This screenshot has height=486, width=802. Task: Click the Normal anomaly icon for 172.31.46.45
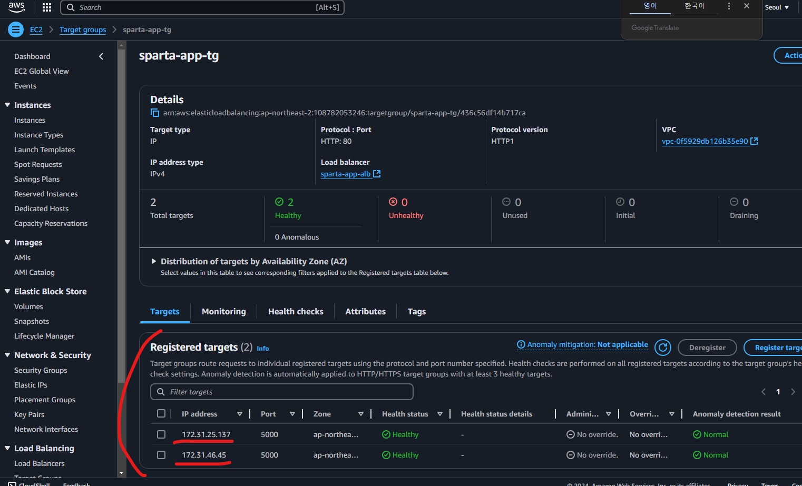[x=697, y=455]
